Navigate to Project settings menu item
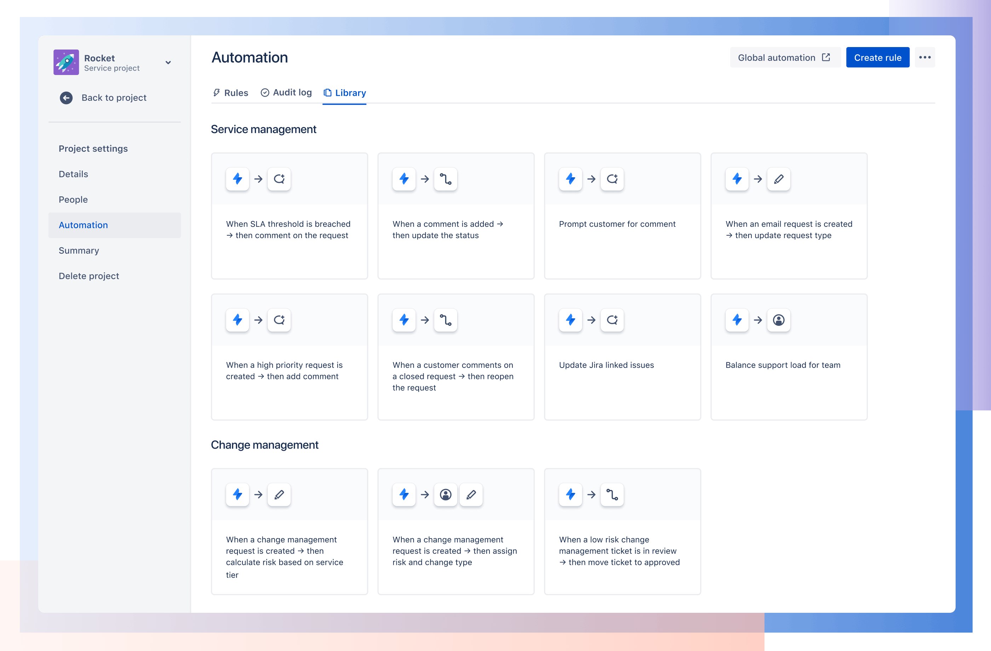Viewport: 991px width, 651px height. coord(93,148)
